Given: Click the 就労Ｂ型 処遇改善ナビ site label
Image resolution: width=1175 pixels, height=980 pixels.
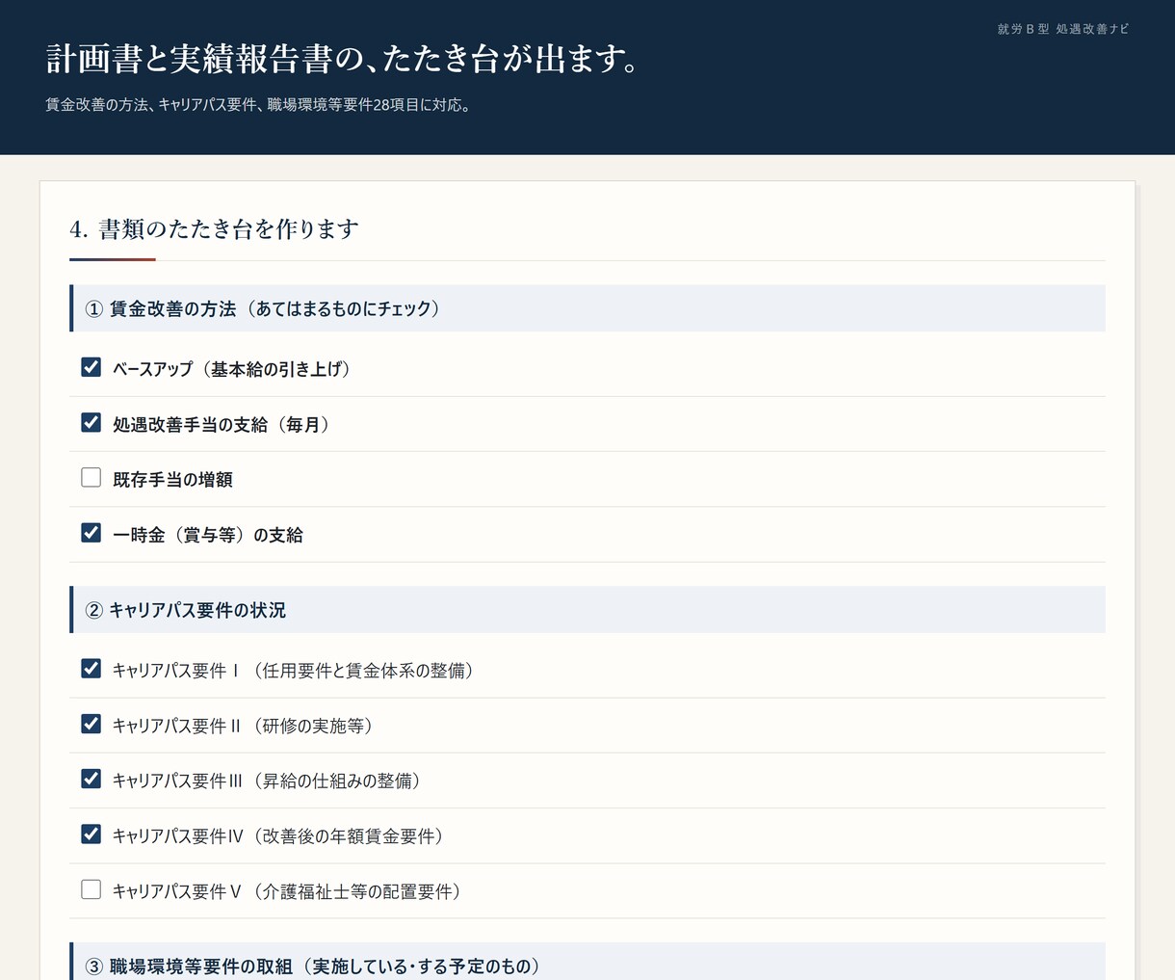Looking at the screenshot, I should 1063,29.
